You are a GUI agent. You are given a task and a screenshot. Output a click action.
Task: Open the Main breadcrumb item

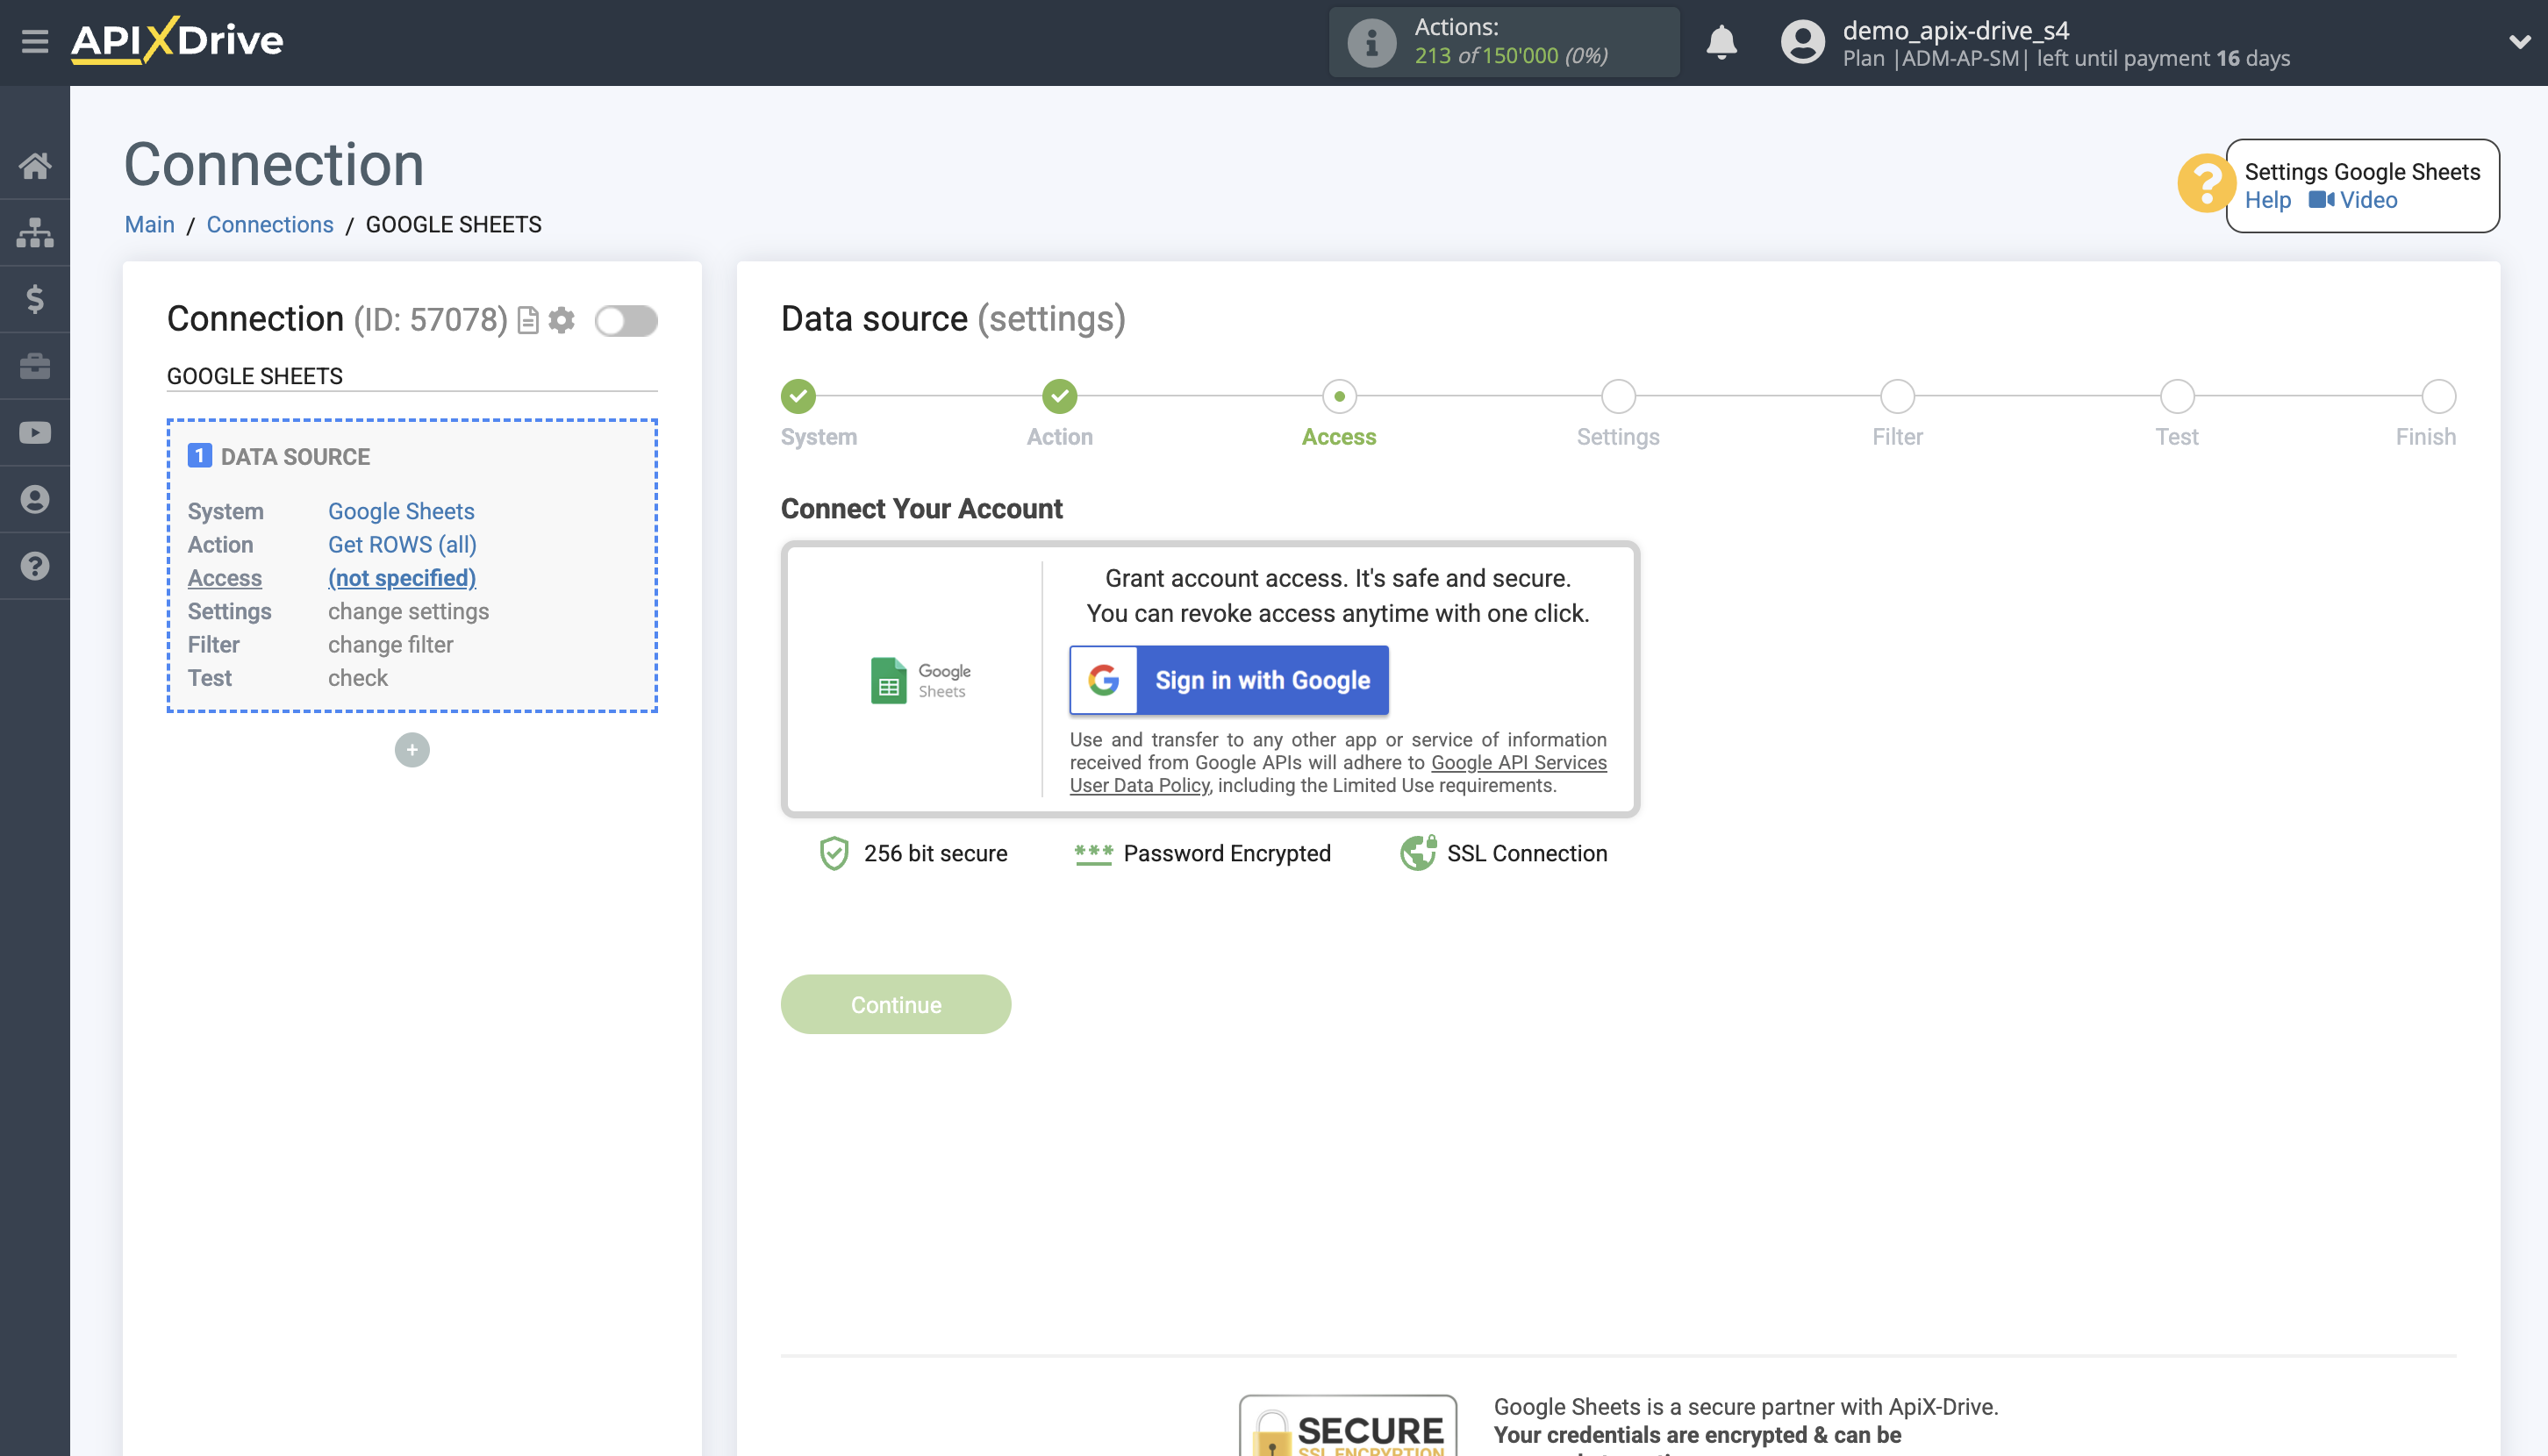(148, 224)
